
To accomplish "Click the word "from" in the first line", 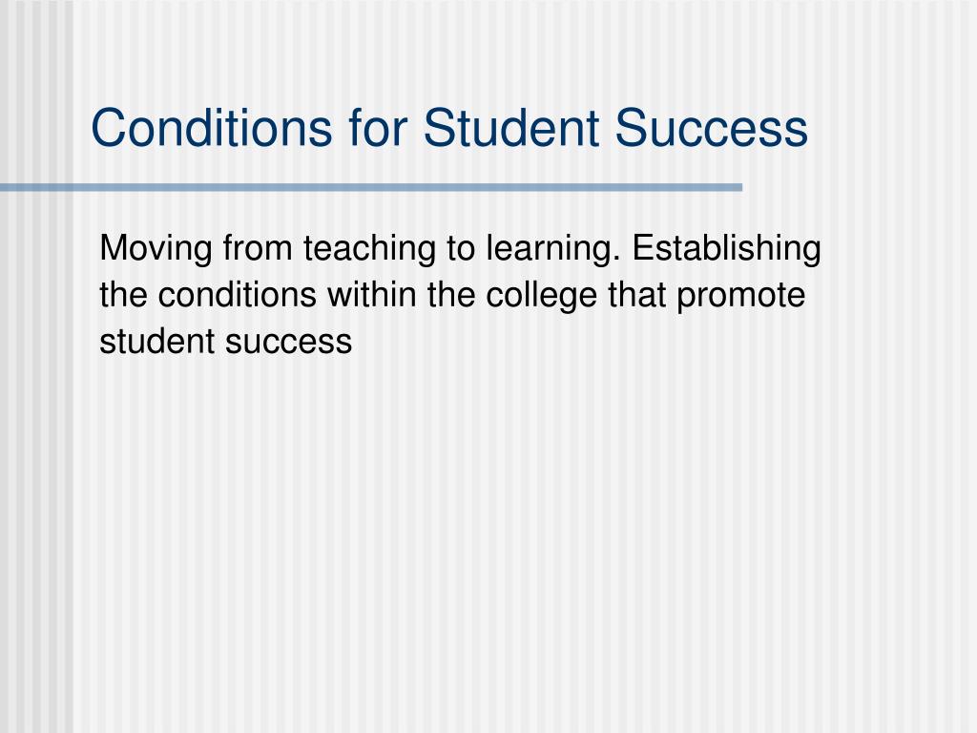I will 258,247.
